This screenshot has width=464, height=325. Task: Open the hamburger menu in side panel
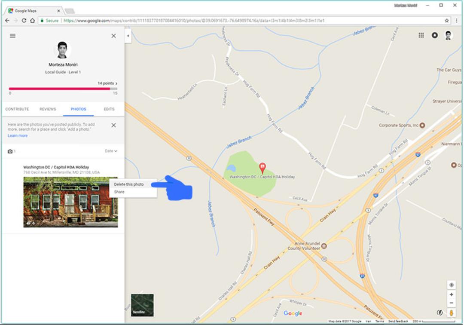point(12,36)
